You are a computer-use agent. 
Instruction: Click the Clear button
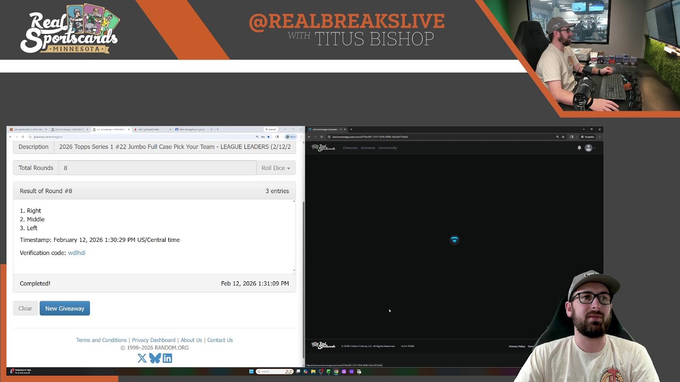click(25, 308)
